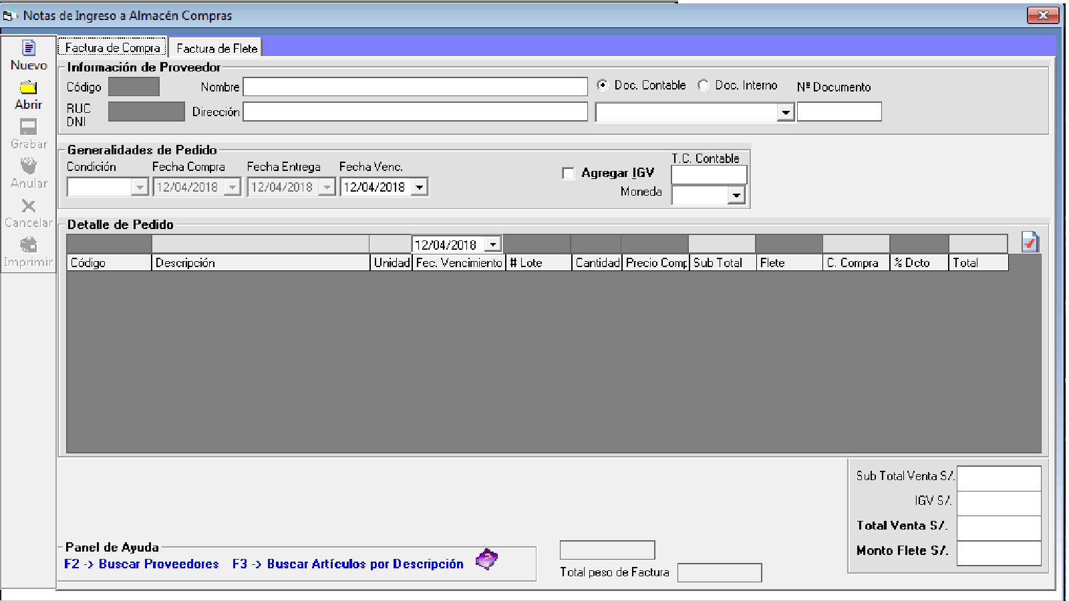This screenshot has width=1069, height=601.
Task: Switch to the Factura de Flete tab
Action: 216,48
